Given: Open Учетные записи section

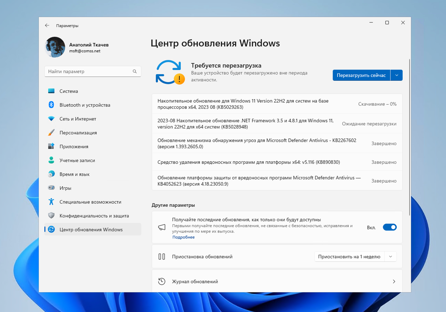Looking at the screenshot, I should pos(93,160).
